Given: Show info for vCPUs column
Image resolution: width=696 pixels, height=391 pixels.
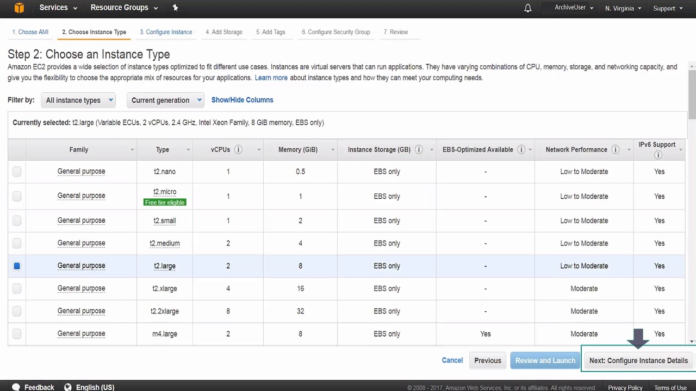Looking at the screenshot, I should 238,149.
